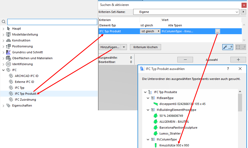Select ARCHICAD IFC ID criterion
The width and height of the screenshot is (248, 148).
point(27,76)
